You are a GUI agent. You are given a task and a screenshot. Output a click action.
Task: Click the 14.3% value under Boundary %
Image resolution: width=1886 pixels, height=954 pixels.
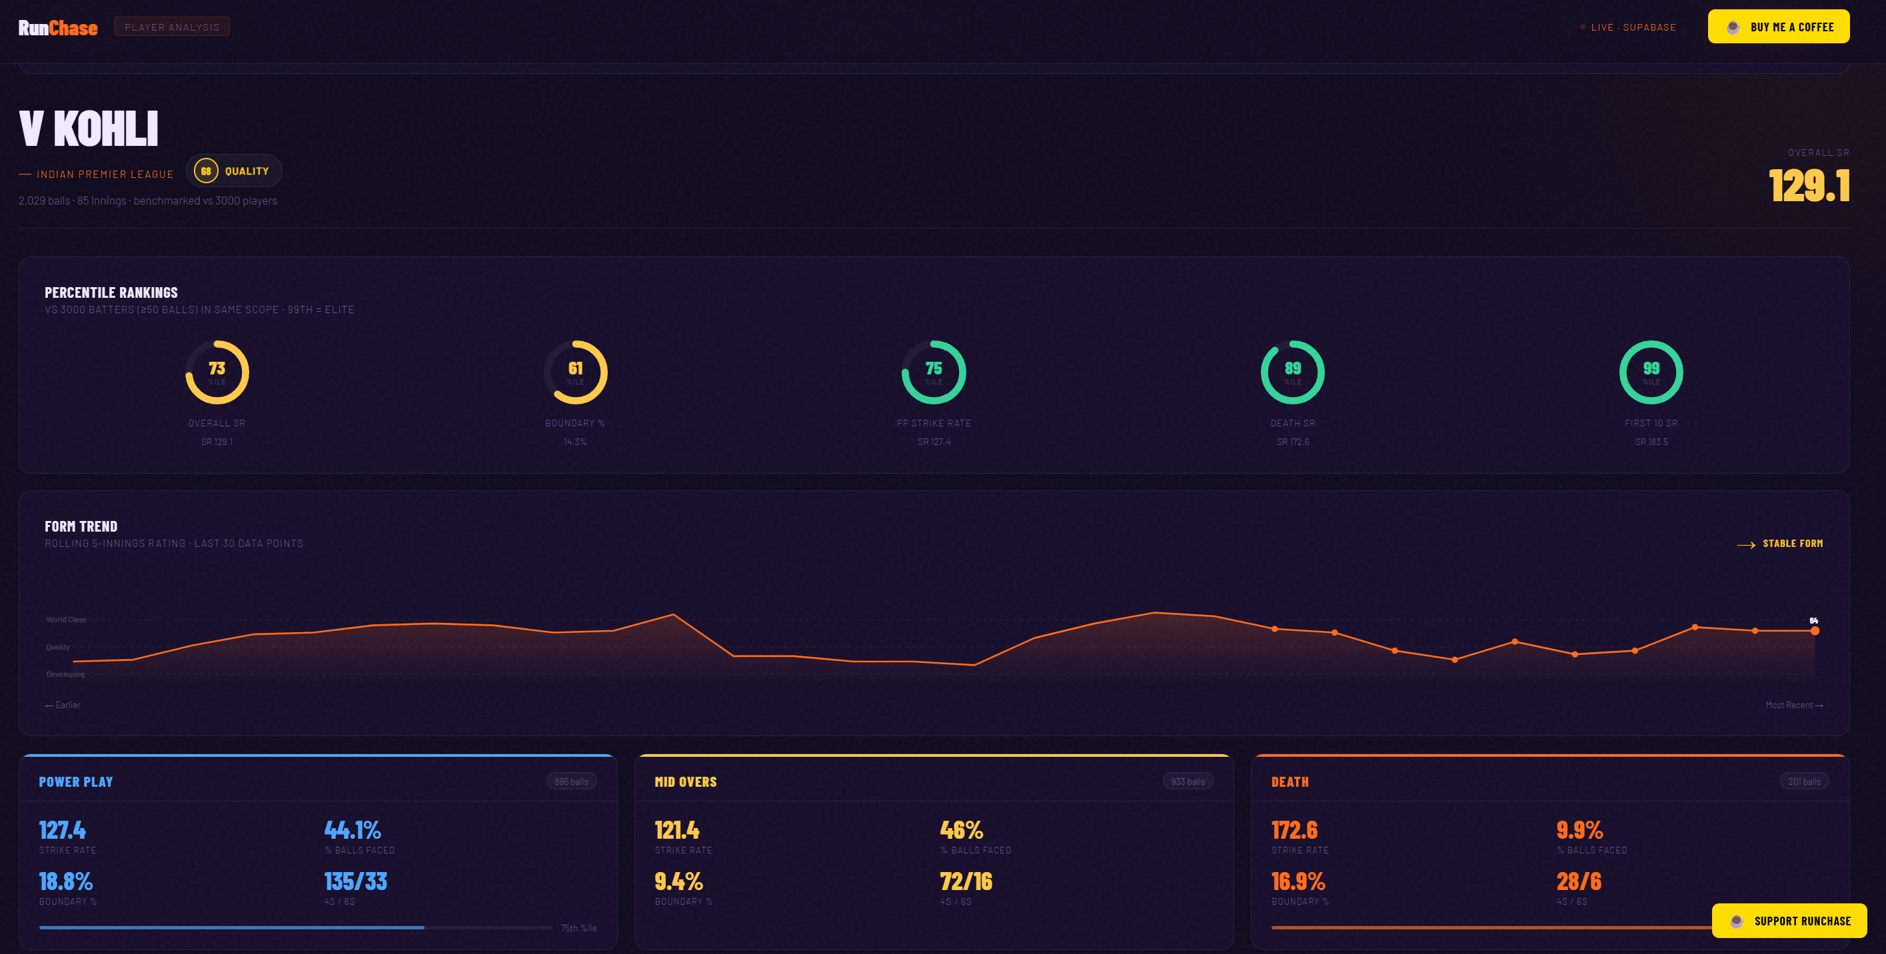pyautogui.click(x=574, y=442)
